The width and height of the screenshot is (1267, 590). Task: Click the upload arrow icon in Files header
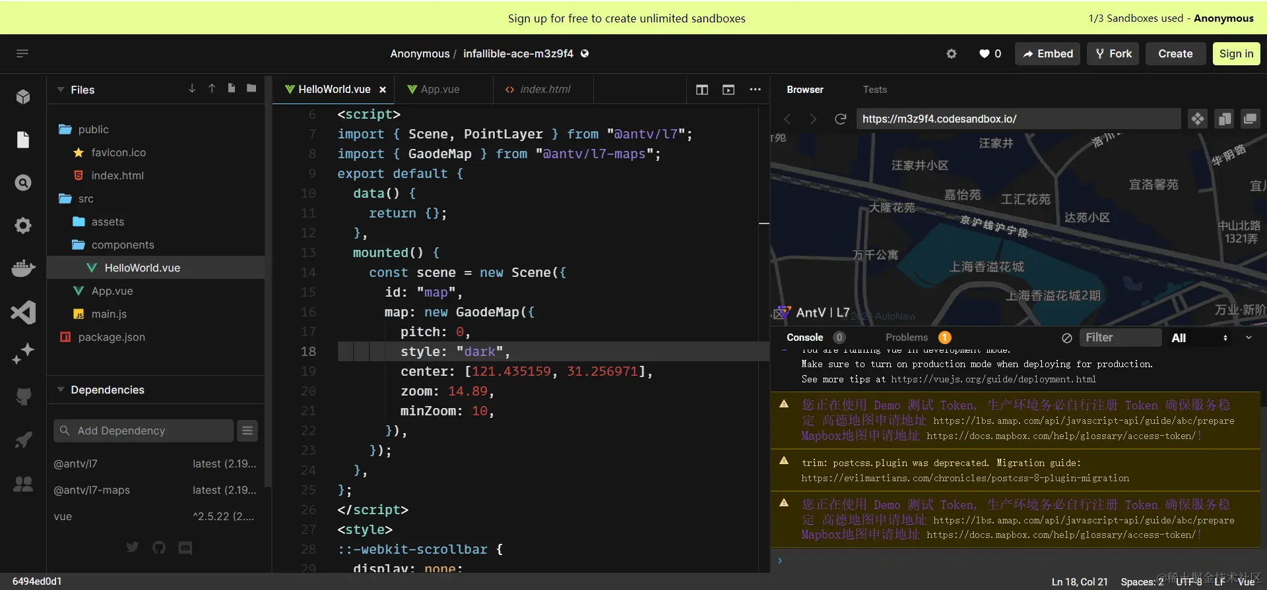(212, 88)
